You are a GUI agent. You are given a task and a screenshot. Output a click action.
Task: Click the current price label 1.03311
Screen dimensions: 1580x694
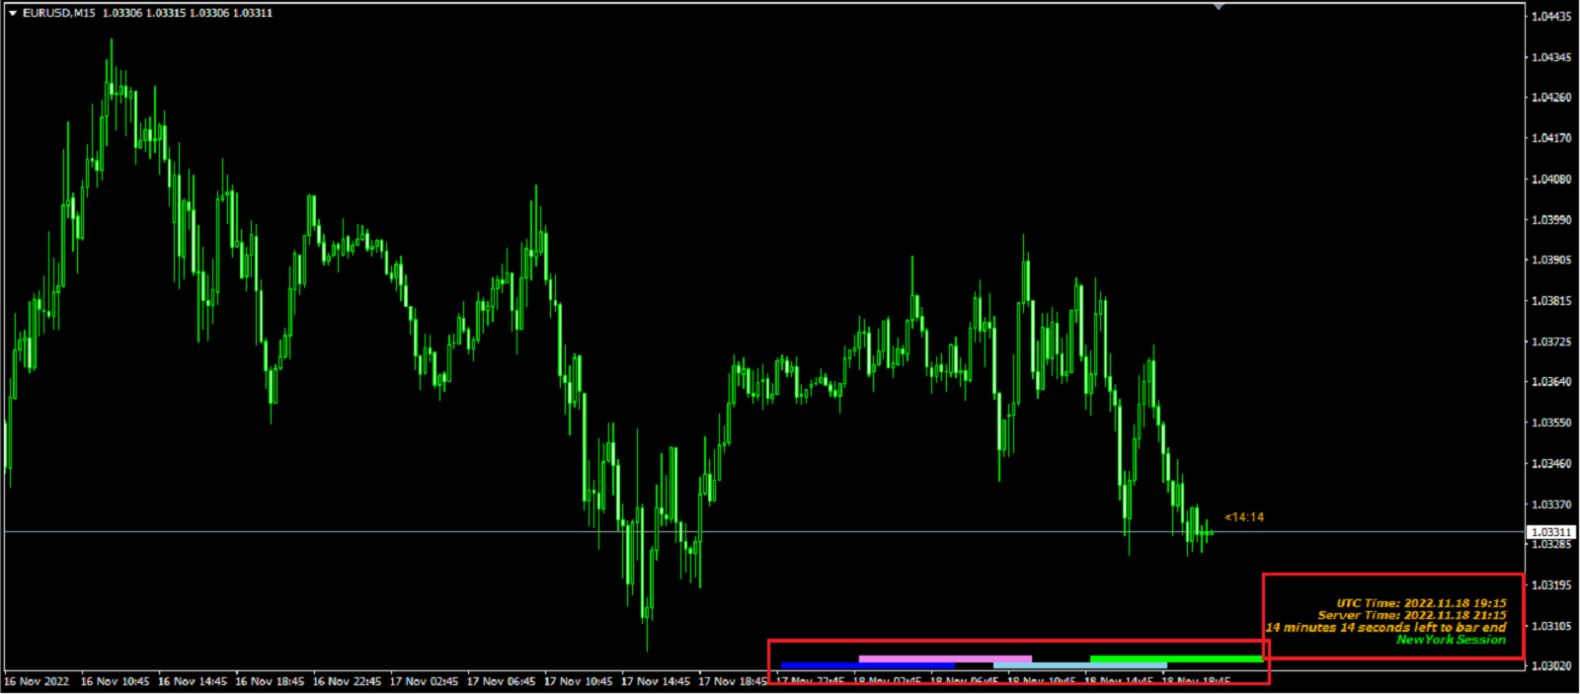coord(1550,532)
